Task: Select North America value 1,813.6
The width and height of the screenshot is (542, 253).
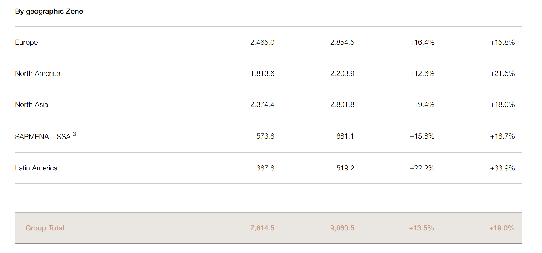Action: pyautogui.click(x=262, y=73)
